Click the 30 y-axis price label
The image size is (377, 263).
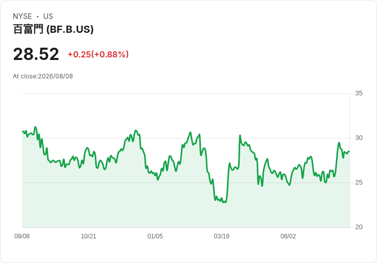[359, 138]
